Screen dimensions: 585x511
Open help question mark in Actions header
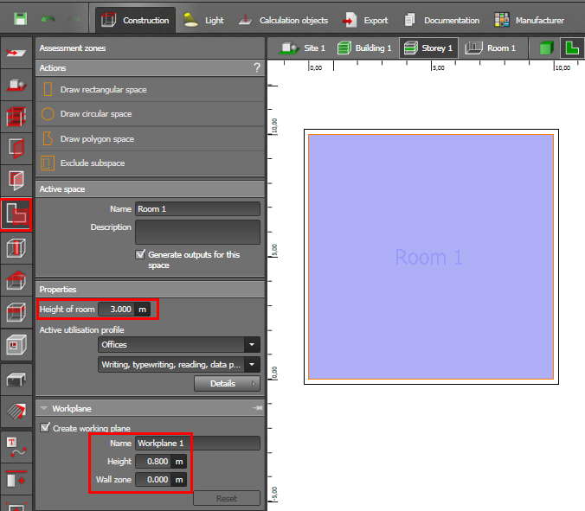click(257, 67)
